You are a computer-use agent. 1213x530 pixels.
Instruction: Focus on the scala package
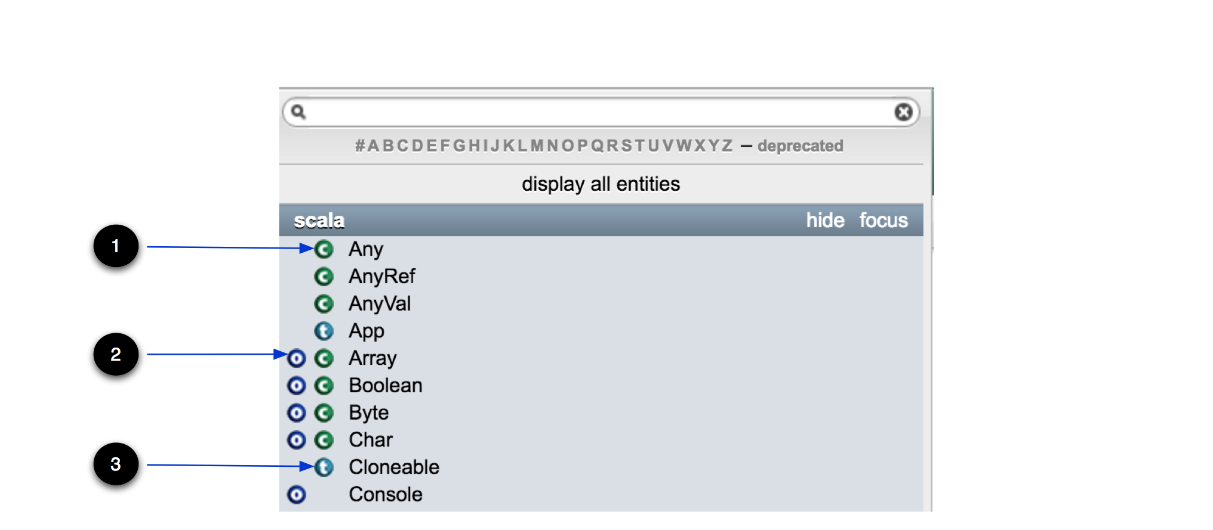883,221
